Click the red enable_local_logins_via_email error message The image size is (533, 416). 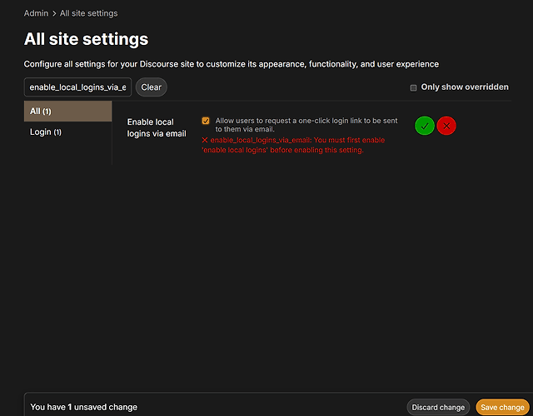293,145
